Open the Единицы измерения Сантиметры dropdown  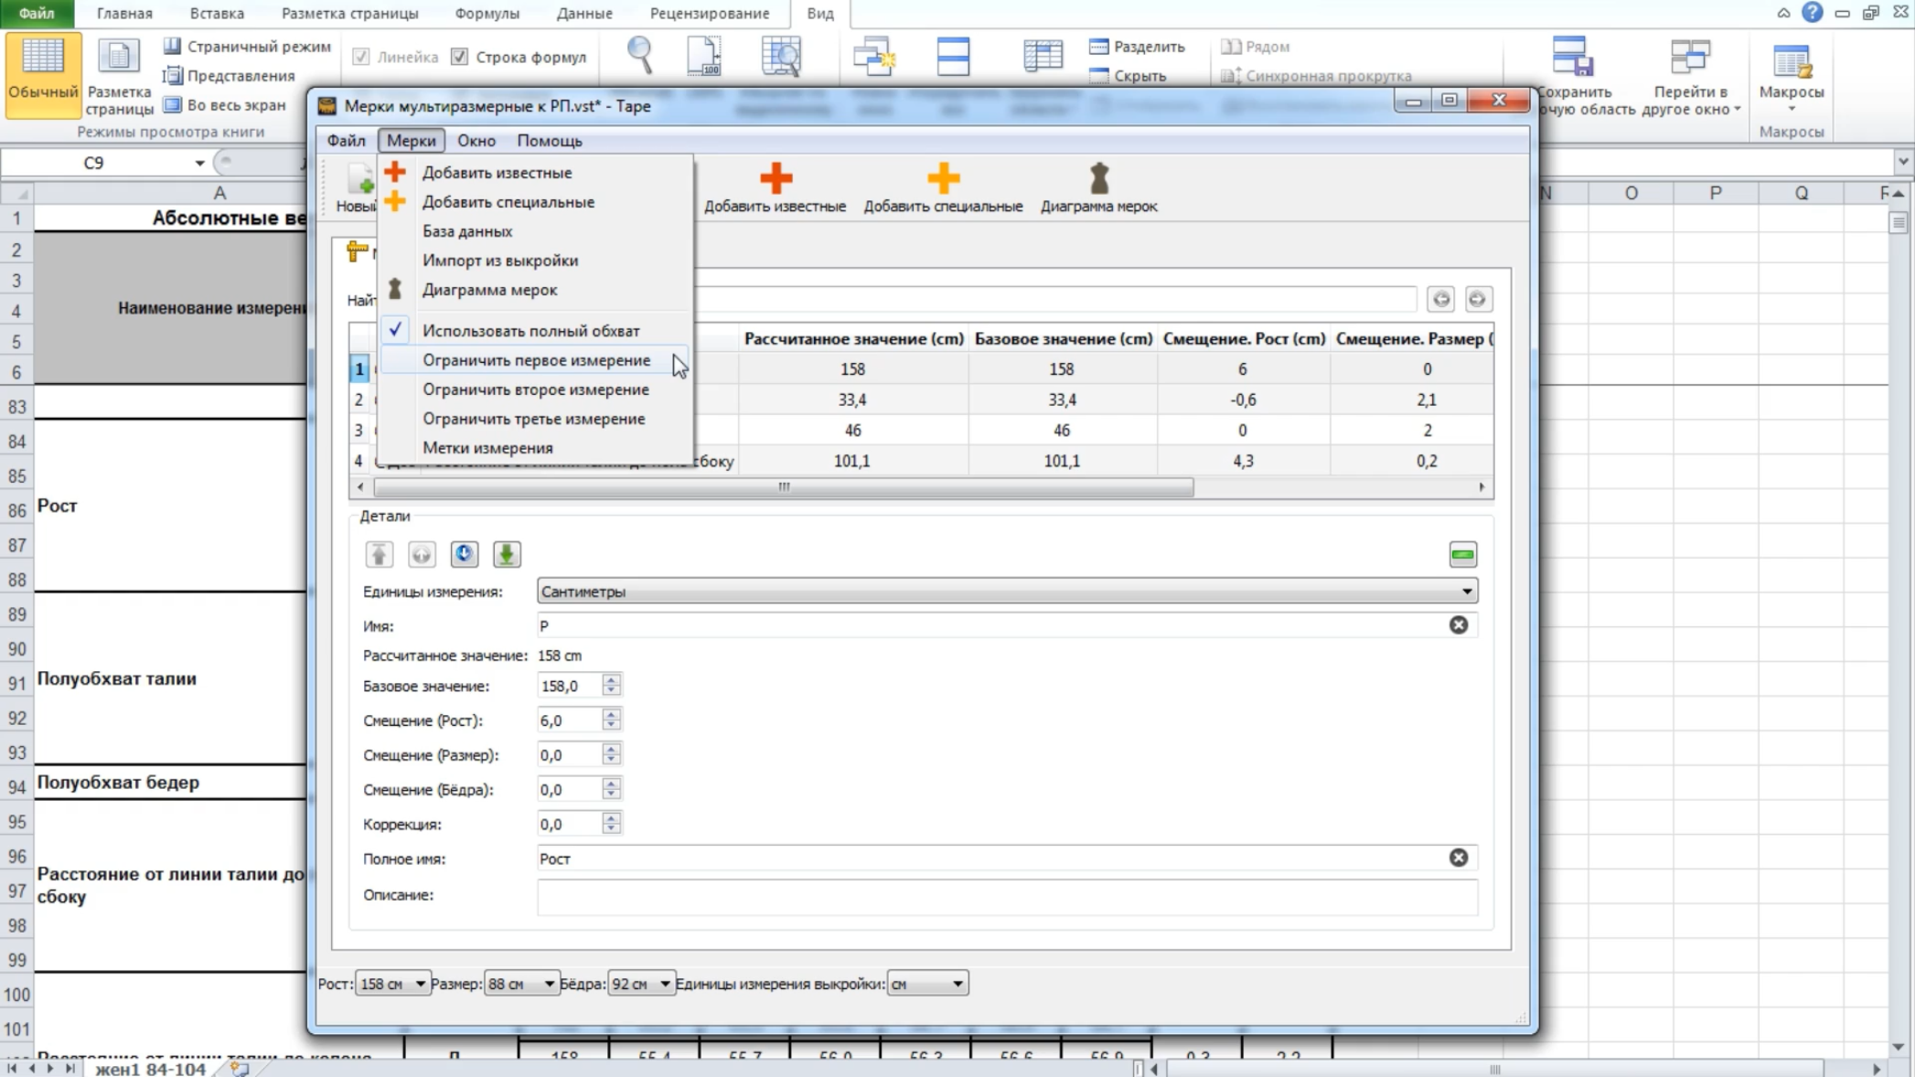[x=1007, y=592]
